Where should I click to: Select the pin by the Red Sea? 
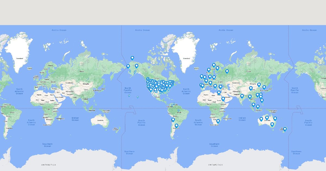click(223, 99)
